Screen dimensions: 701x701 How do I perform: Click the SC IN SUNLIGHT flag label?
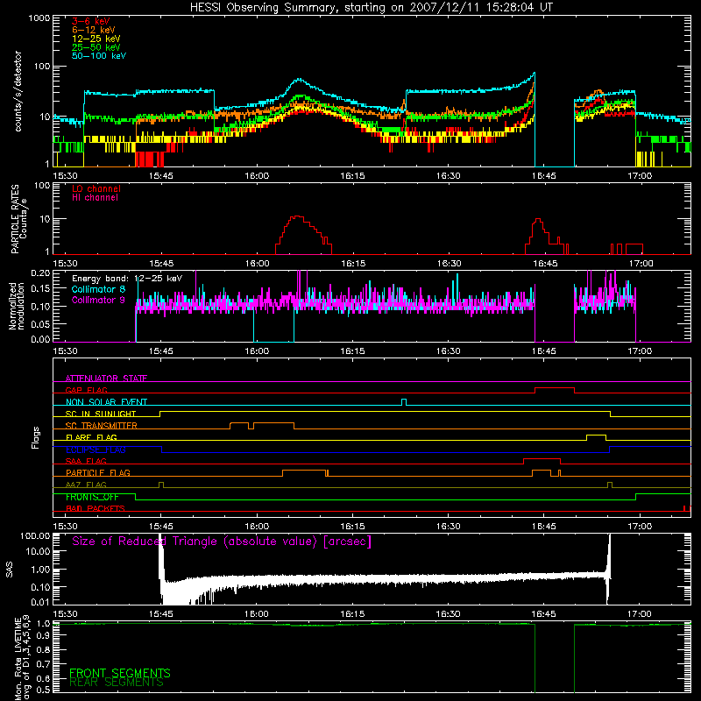click(x=101, y=414)
